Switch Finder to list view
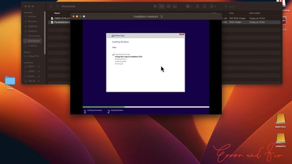Viewport: 292px width, 164px height. [162, 6]
